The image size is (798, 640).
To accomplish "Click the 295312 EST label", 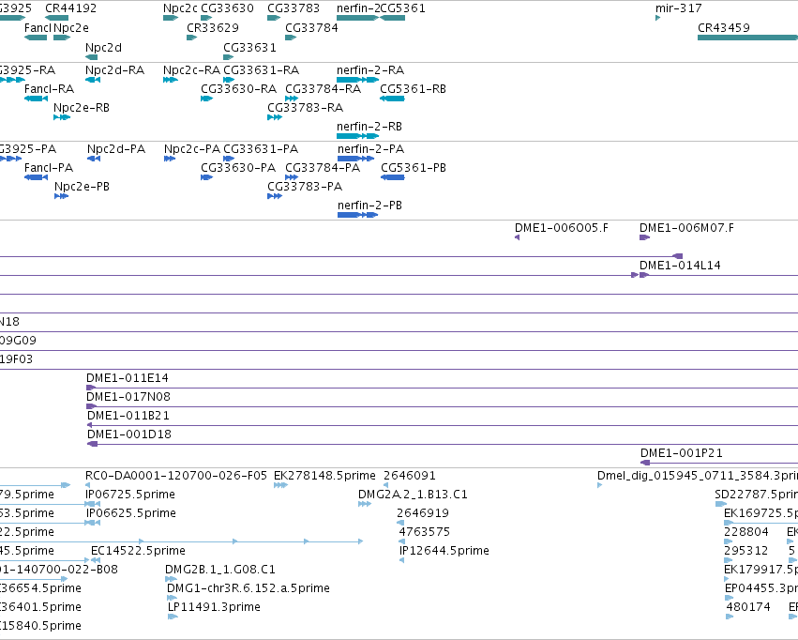I will [x=746, y=551].
